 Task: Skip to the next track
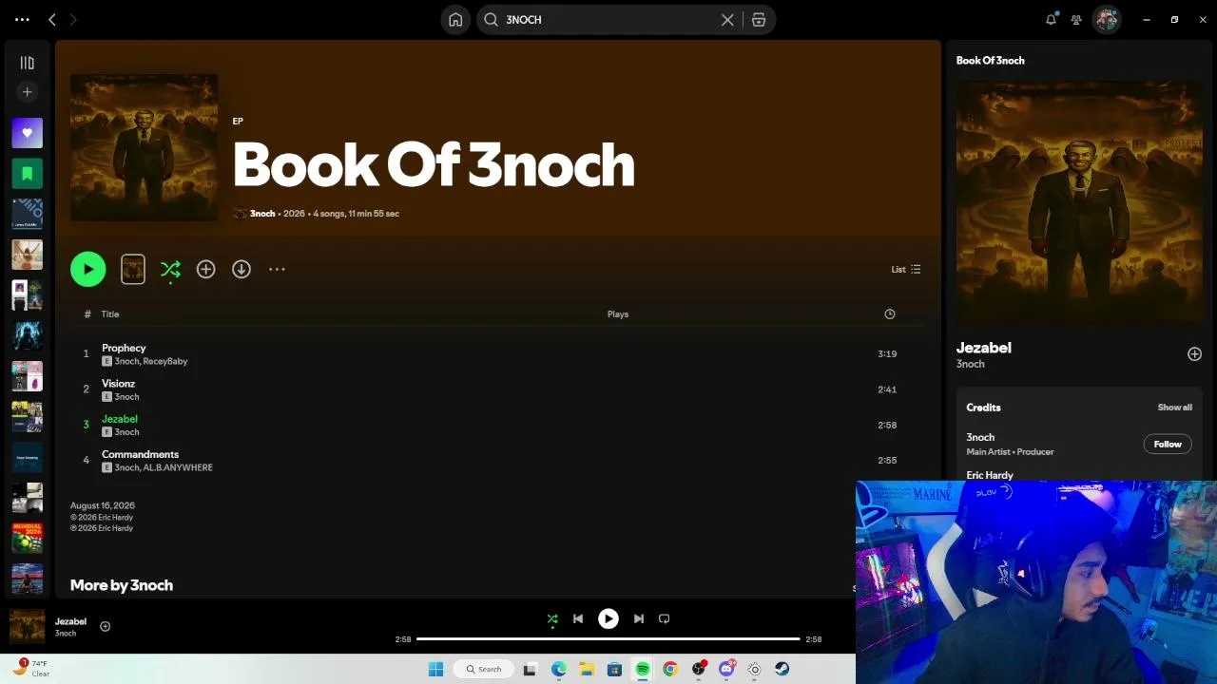tap(639, 619)
